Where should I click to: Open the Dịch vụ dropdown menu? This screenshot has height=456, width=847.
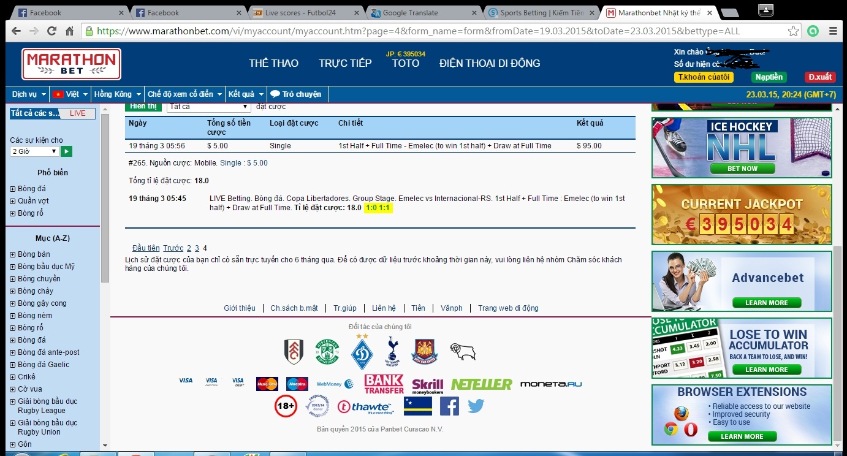[x=29, y=94]
